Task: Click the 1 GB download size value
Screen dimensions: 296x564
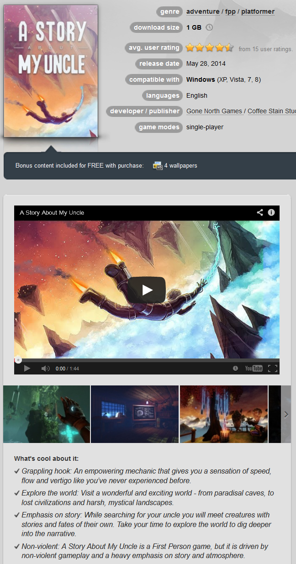Action: 194,27
